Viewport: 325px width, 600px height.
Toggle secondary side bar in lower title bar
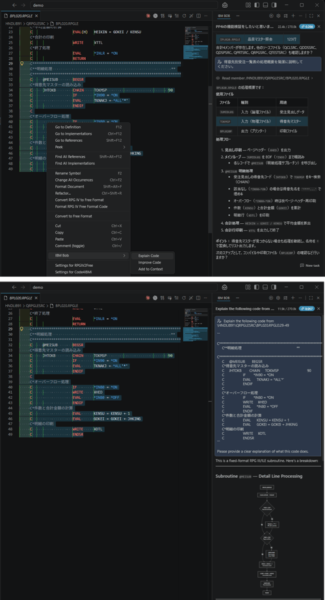274,286
